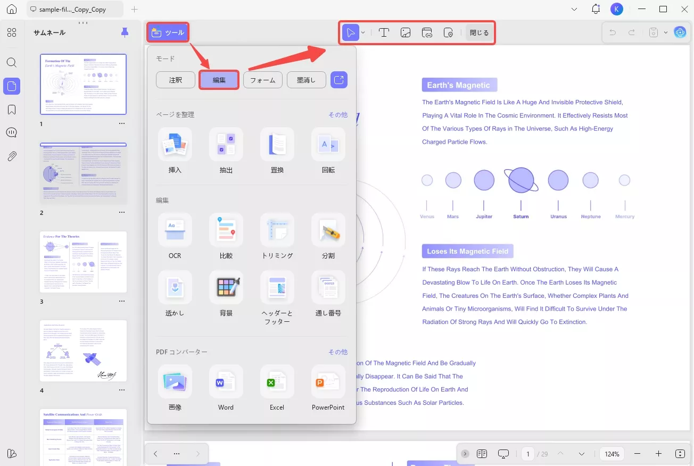Open the tab list chevron in title bar
This screenshot has width=694, height=466.
coord(574,9)
